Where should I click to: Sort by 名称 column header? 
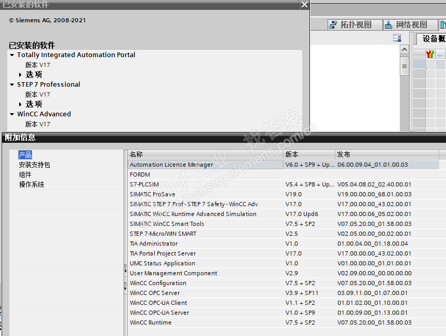206,154
